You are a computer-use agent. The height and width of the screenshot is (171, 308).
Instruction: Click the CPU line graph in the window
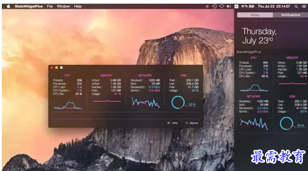(68, 105)
